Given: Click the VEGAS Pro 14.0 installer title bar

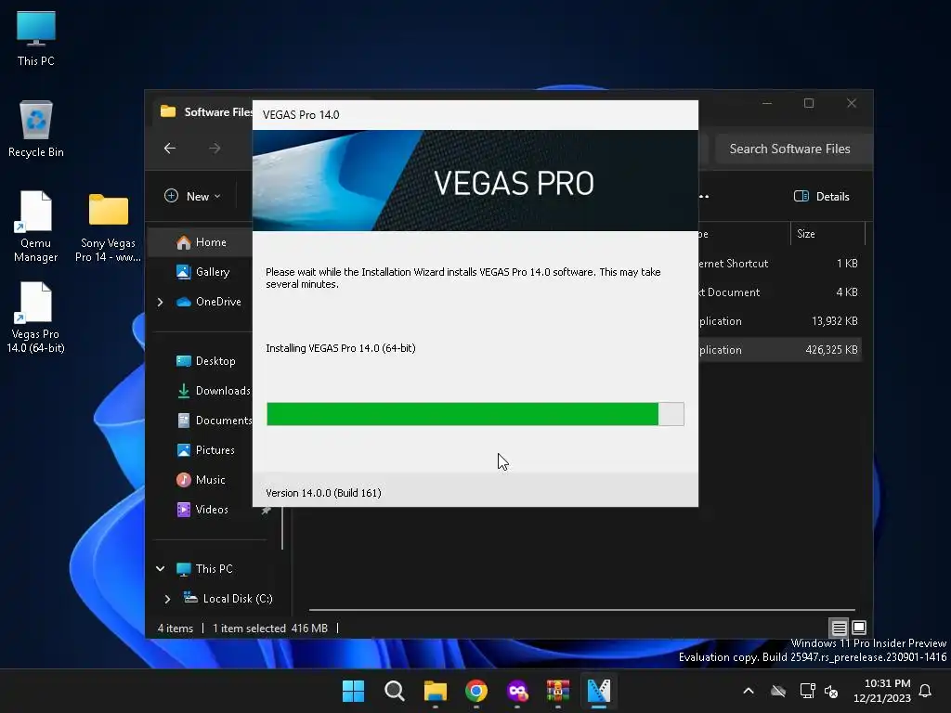Looking at the screenshot, I should [475, 114].
